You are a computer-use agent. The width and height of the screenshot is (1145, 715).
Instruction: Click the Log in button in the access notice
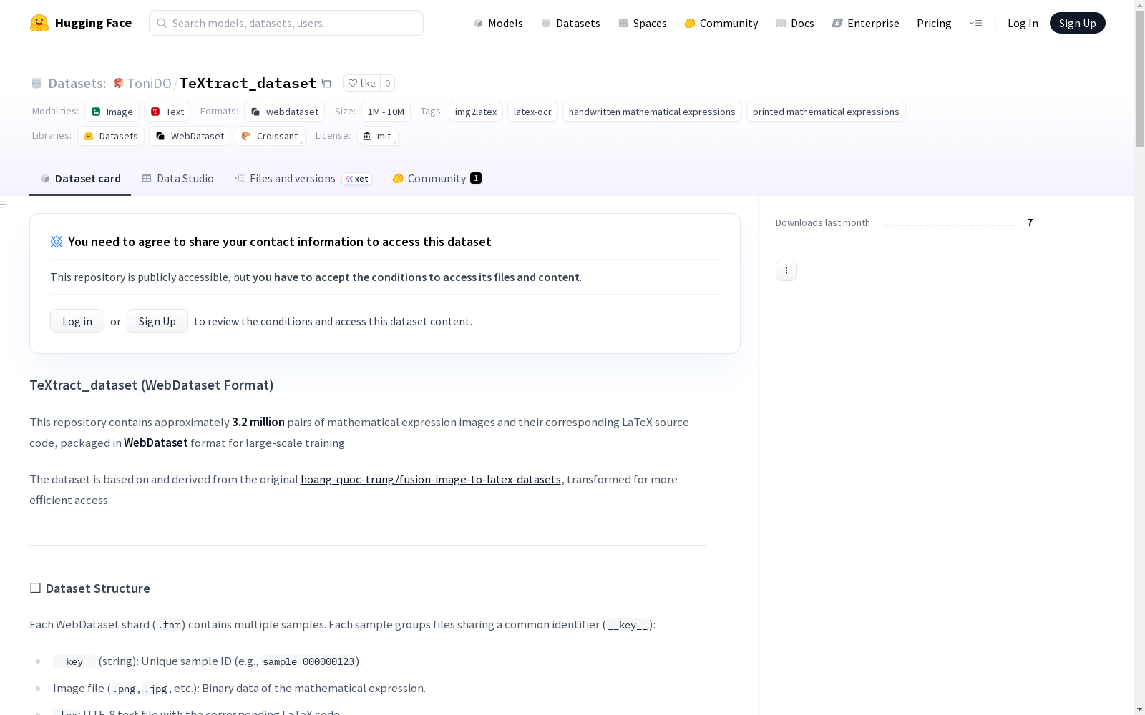[x=77, y=321]
